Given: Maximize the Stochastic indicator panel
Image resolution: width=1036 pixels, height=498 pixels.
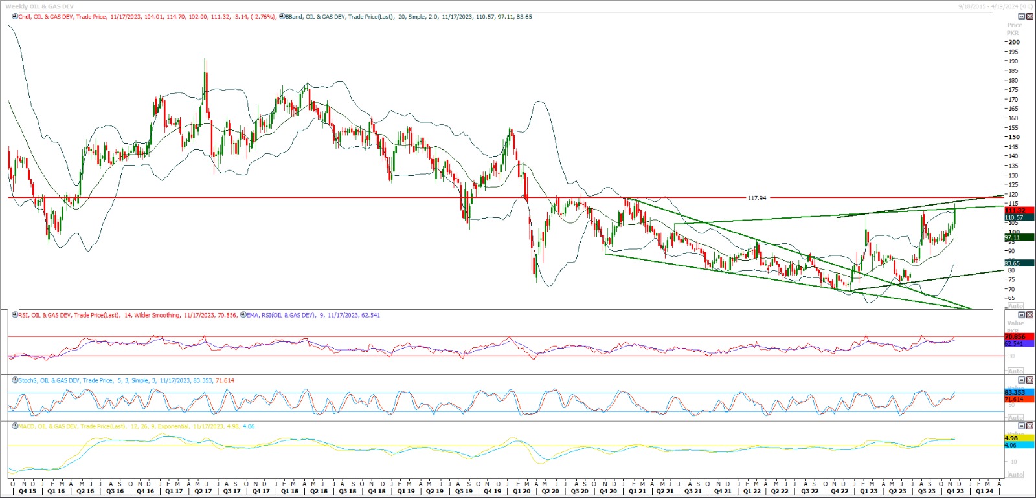Looking at the screenshot, I should coord(1022,380).
